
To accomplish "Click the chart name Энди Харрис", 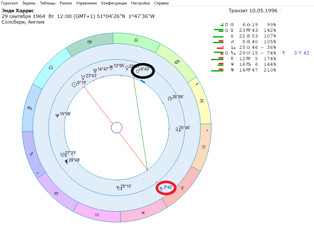I will click(x=18, y=11).
